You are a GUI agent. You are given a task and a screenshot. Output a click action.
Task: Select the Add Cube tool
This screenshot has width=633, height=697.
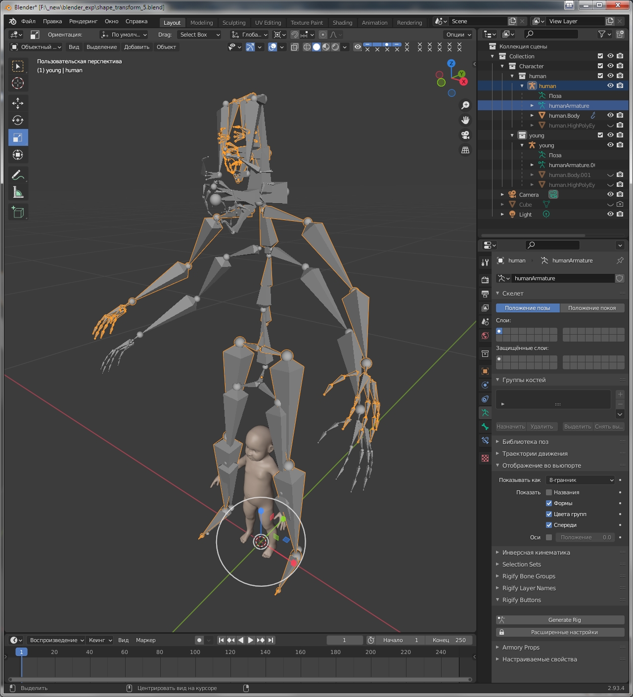[18, 212]
